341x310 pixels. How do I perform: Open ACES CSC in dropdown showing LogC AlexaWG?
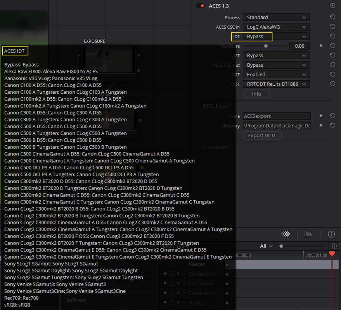coord(276,27)
